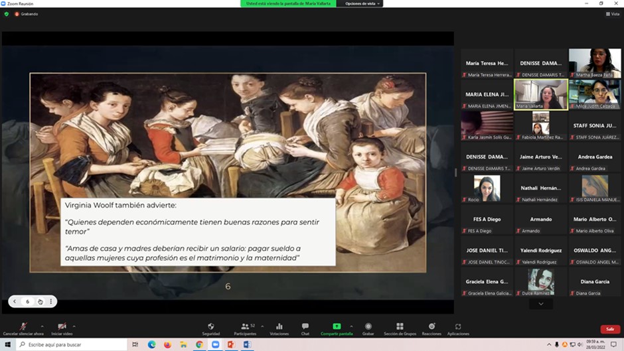Switch to Zoom in the taskbar
The height and width of the screenshot is (351, 624).
tap(215, 344)
